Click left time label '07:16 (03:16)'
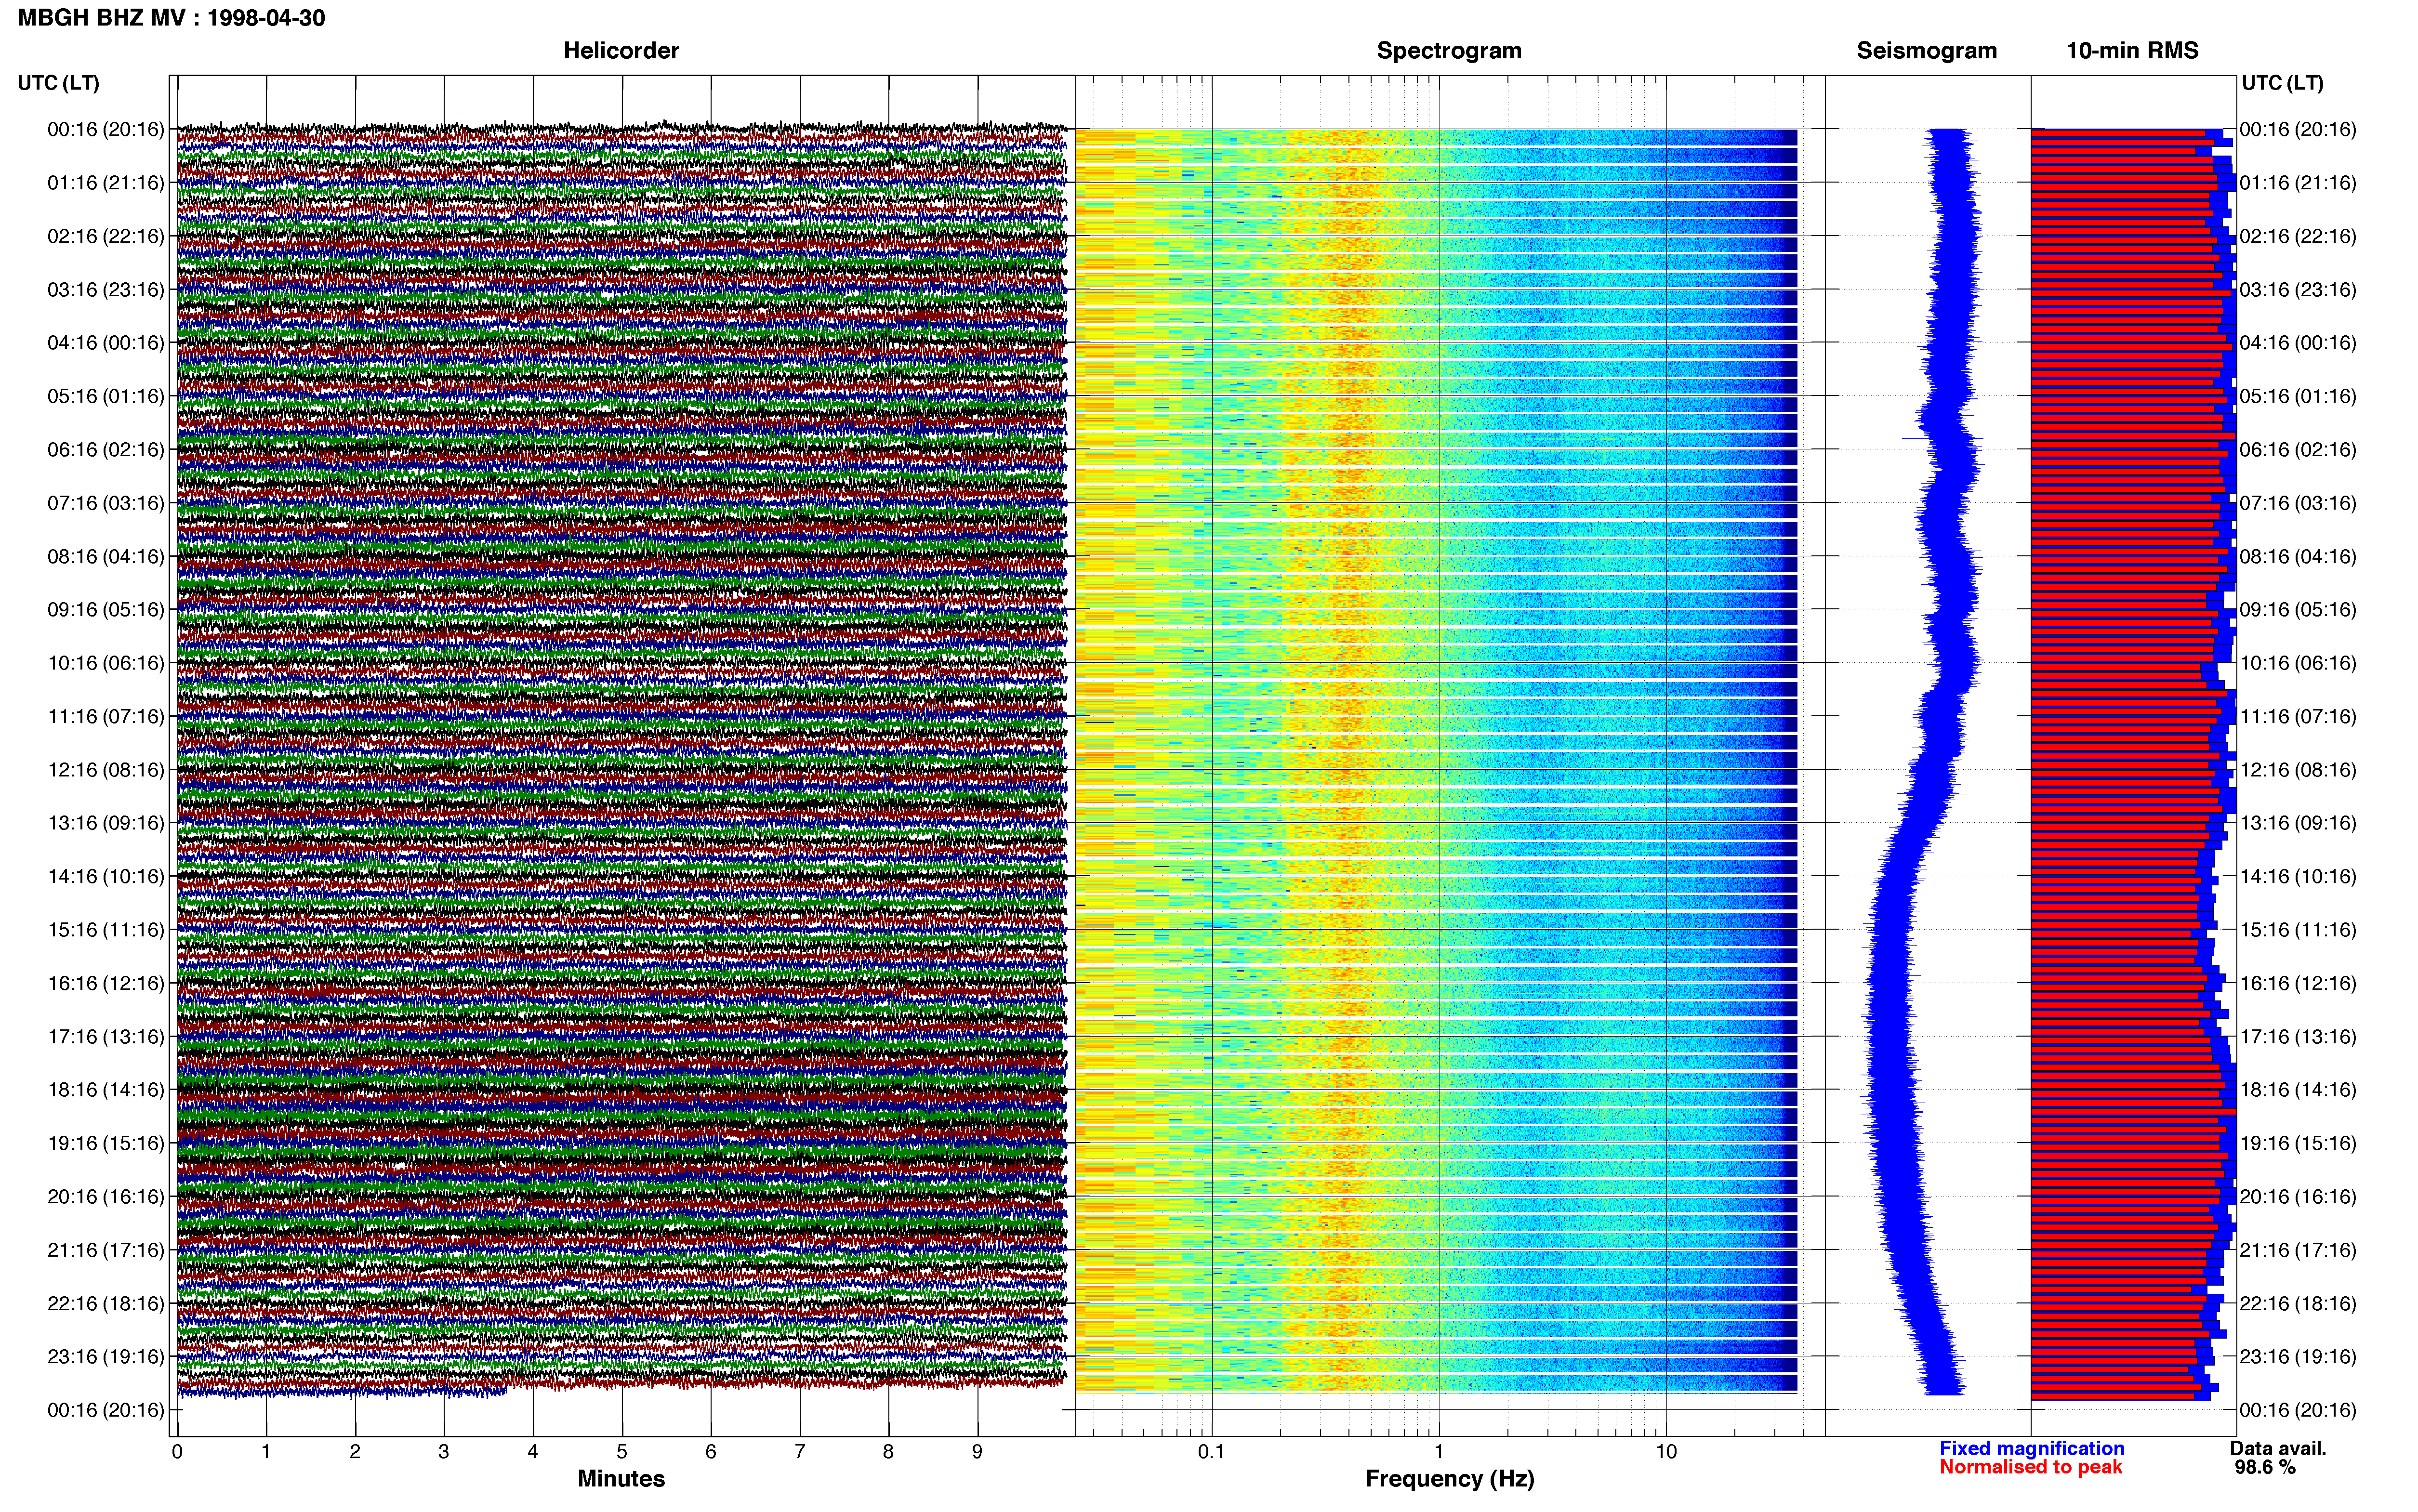 point(106,503)
